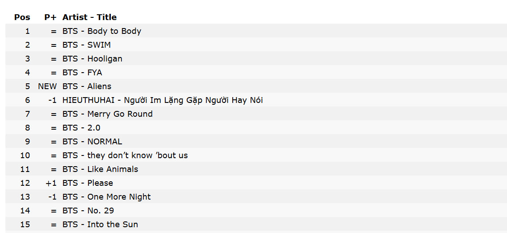Select 'BTS - Merry Go Round'
507x233 pixels.
[x=108, y=114]
